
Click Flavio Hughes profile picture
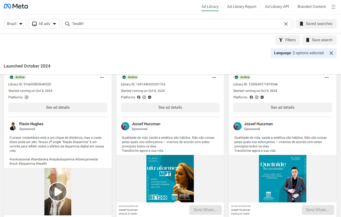12,126
